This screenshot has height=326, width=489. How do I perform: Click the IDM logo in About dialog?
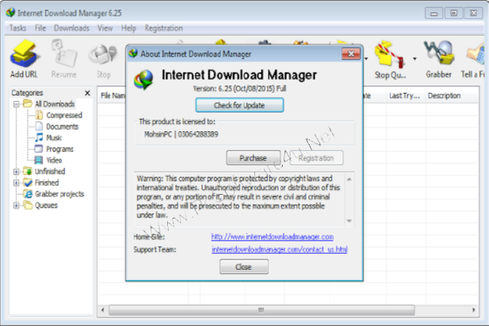[143, 80]
